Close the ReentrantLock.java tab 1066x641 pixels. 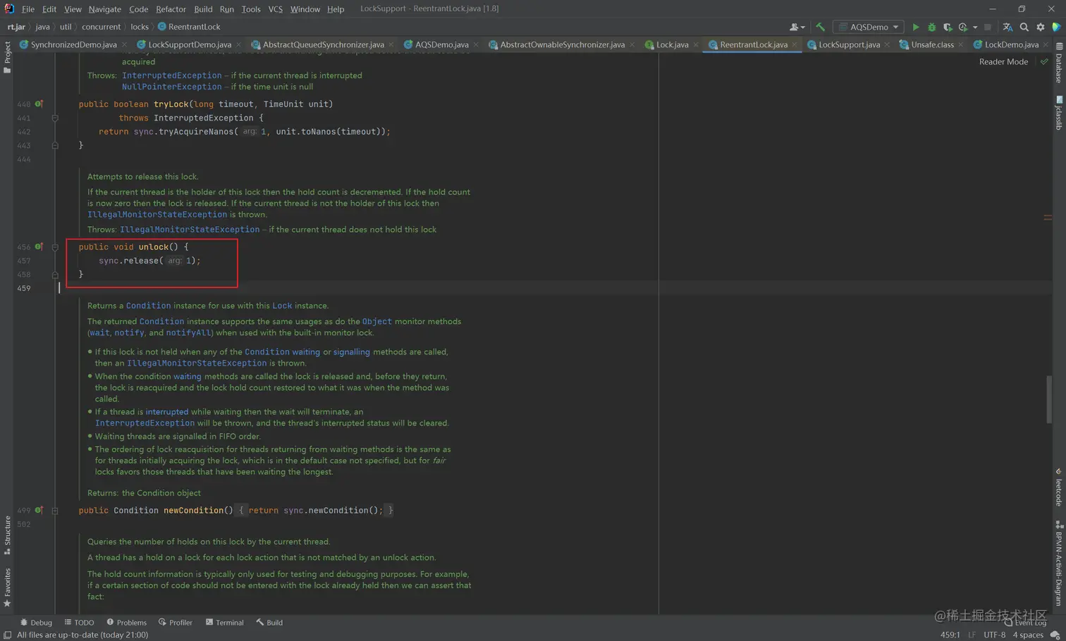[x=795, y=45]
